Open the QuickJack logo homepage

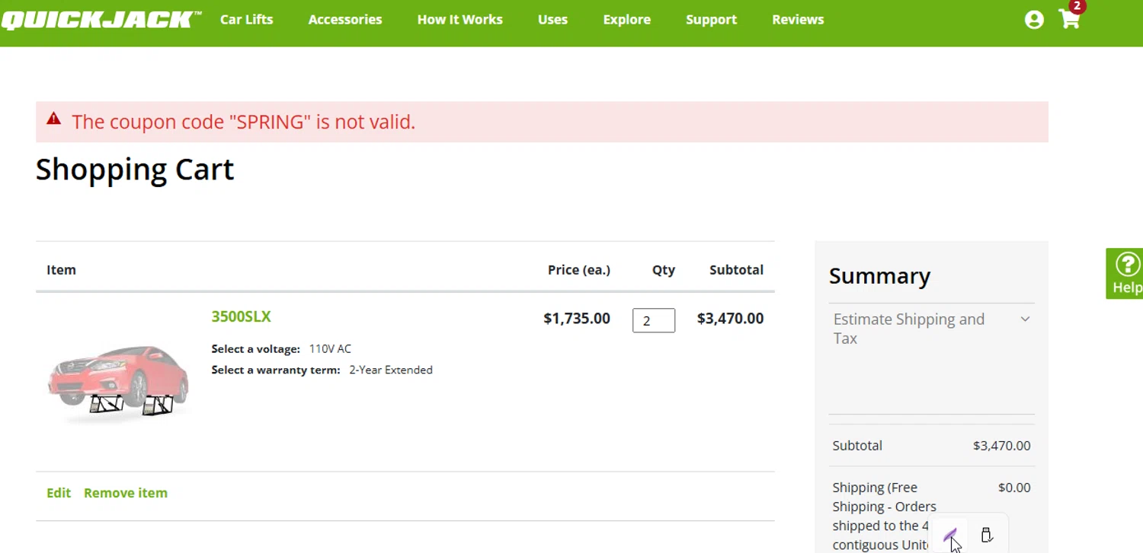pos(101,20)
